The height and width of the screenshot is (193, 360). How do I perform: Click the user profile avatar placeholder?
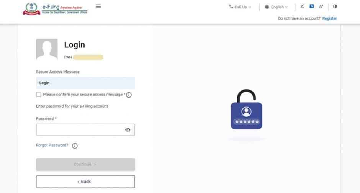[47, 49]
